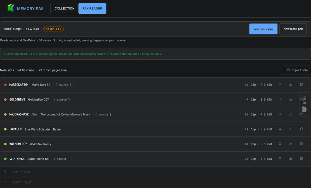Open the Super Mario 64 source link
The image size is (311, 188).
point(62,159)
